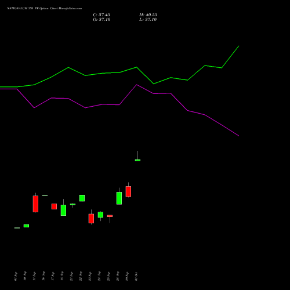
Task: Click the 29 Sep date label
Action: [x=127, y=276]
